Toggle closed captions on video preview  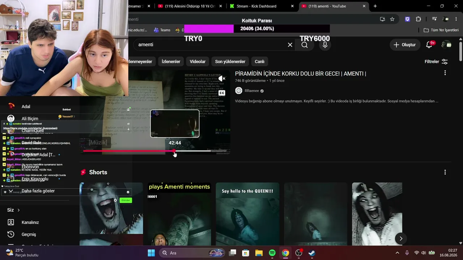tap(222, 93)
